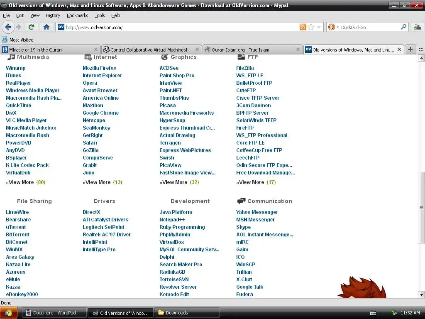Click the search magnifier icon

(403, 27)
